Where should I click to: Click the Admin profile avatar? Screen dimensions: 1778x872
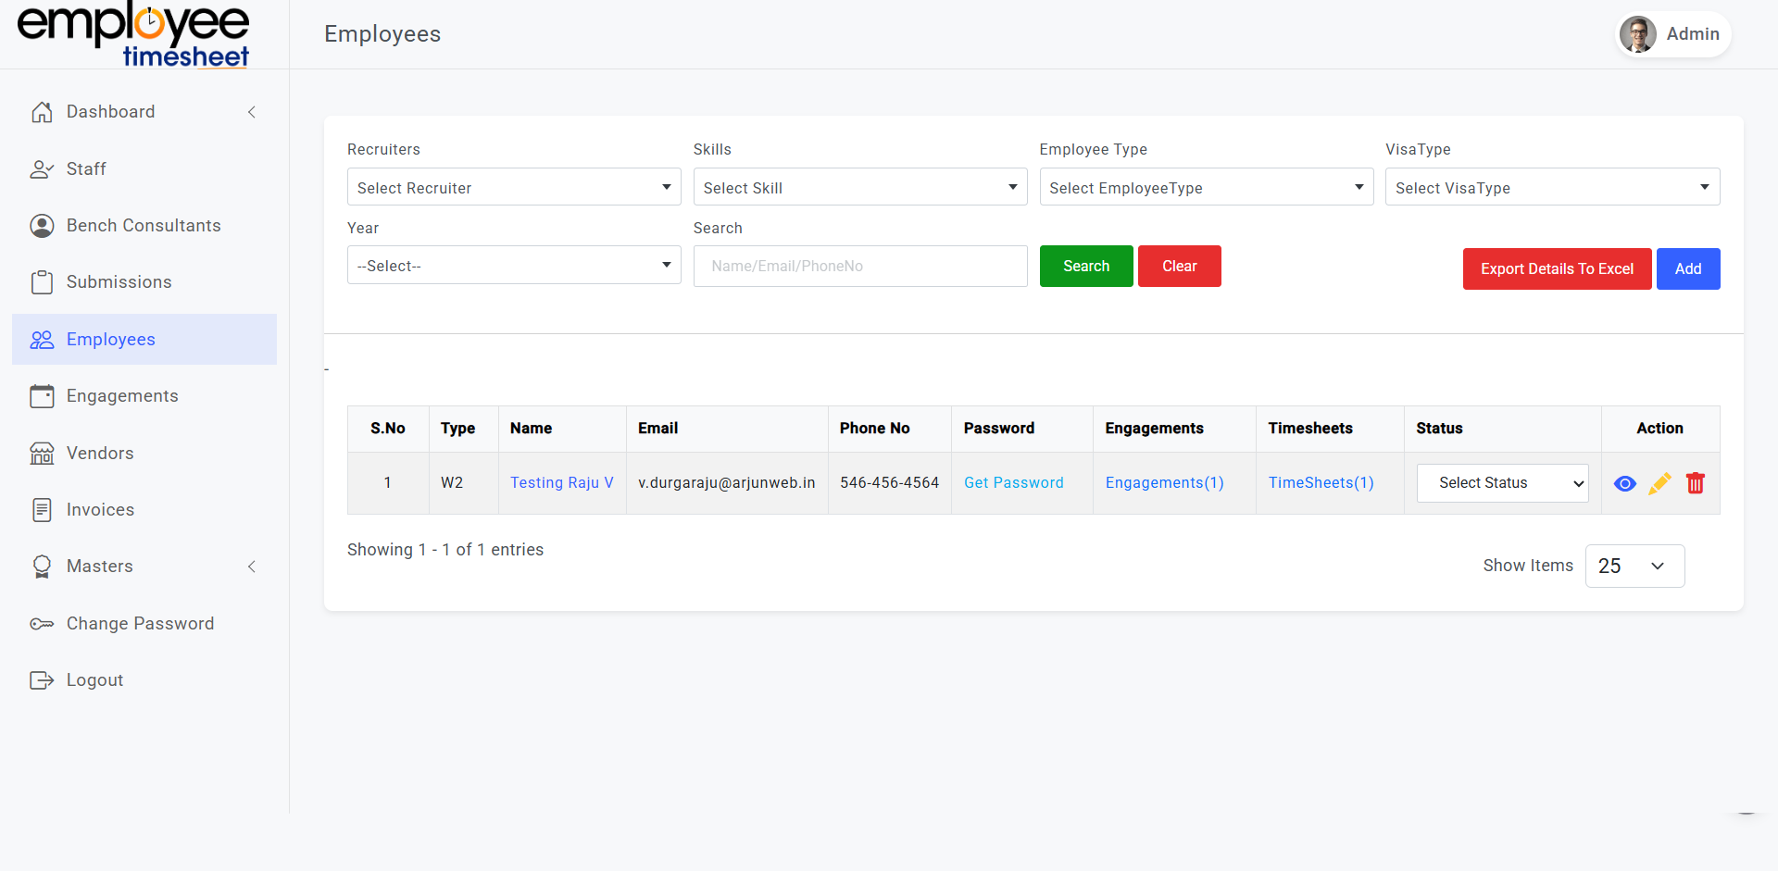(x=1637, y=34)
